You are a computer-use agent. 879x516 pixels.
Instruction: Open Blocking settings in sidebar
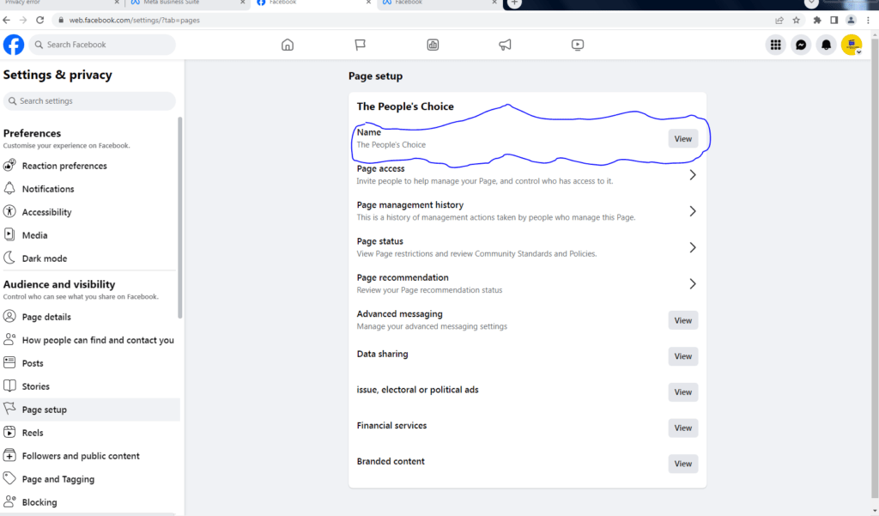pos(89,502)
